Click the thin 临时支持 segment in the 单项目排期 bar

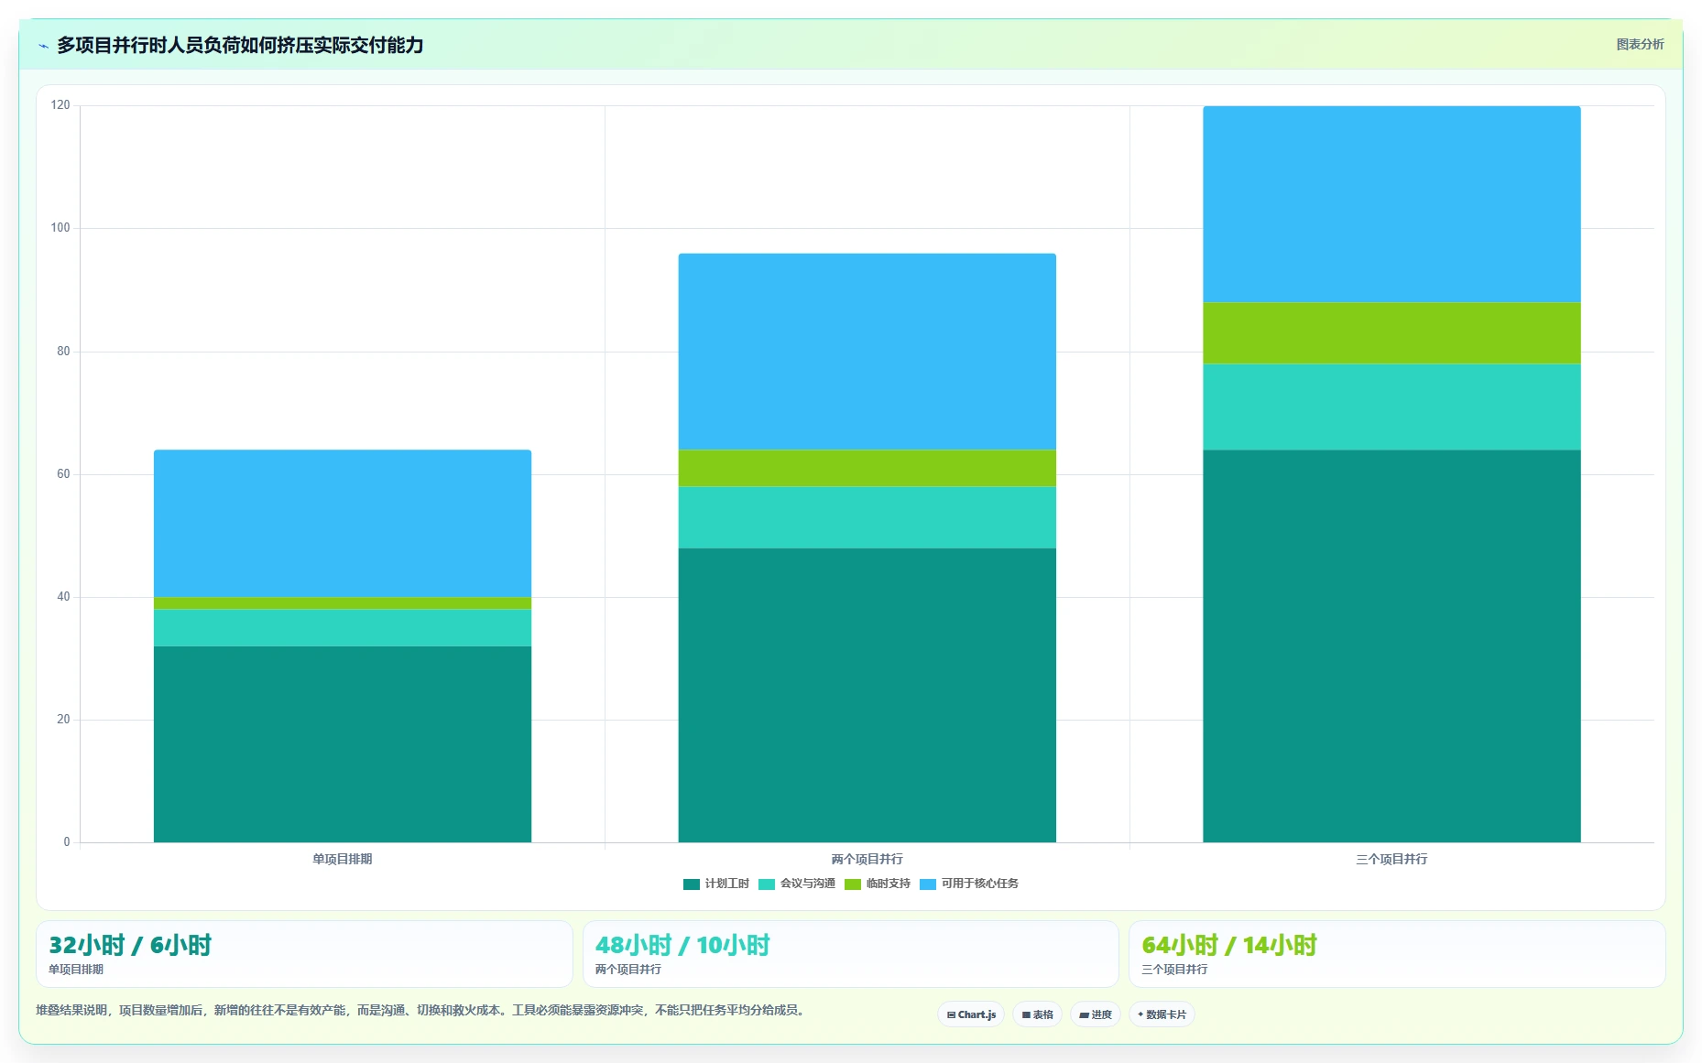[343, 603]
